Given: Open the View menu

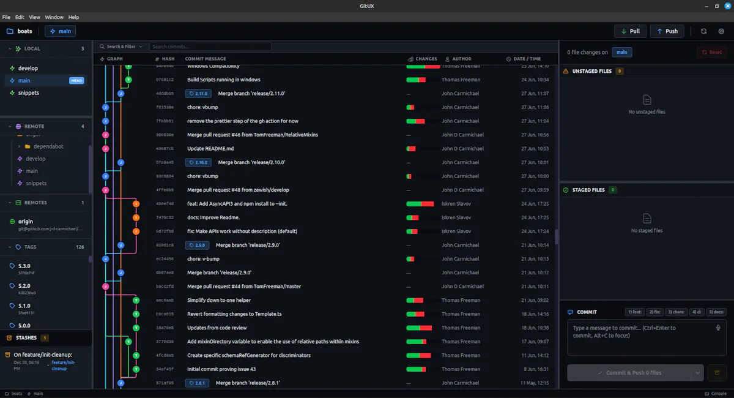Looking at the screenshot, I should pyautogui.click(x=34, y=17).
